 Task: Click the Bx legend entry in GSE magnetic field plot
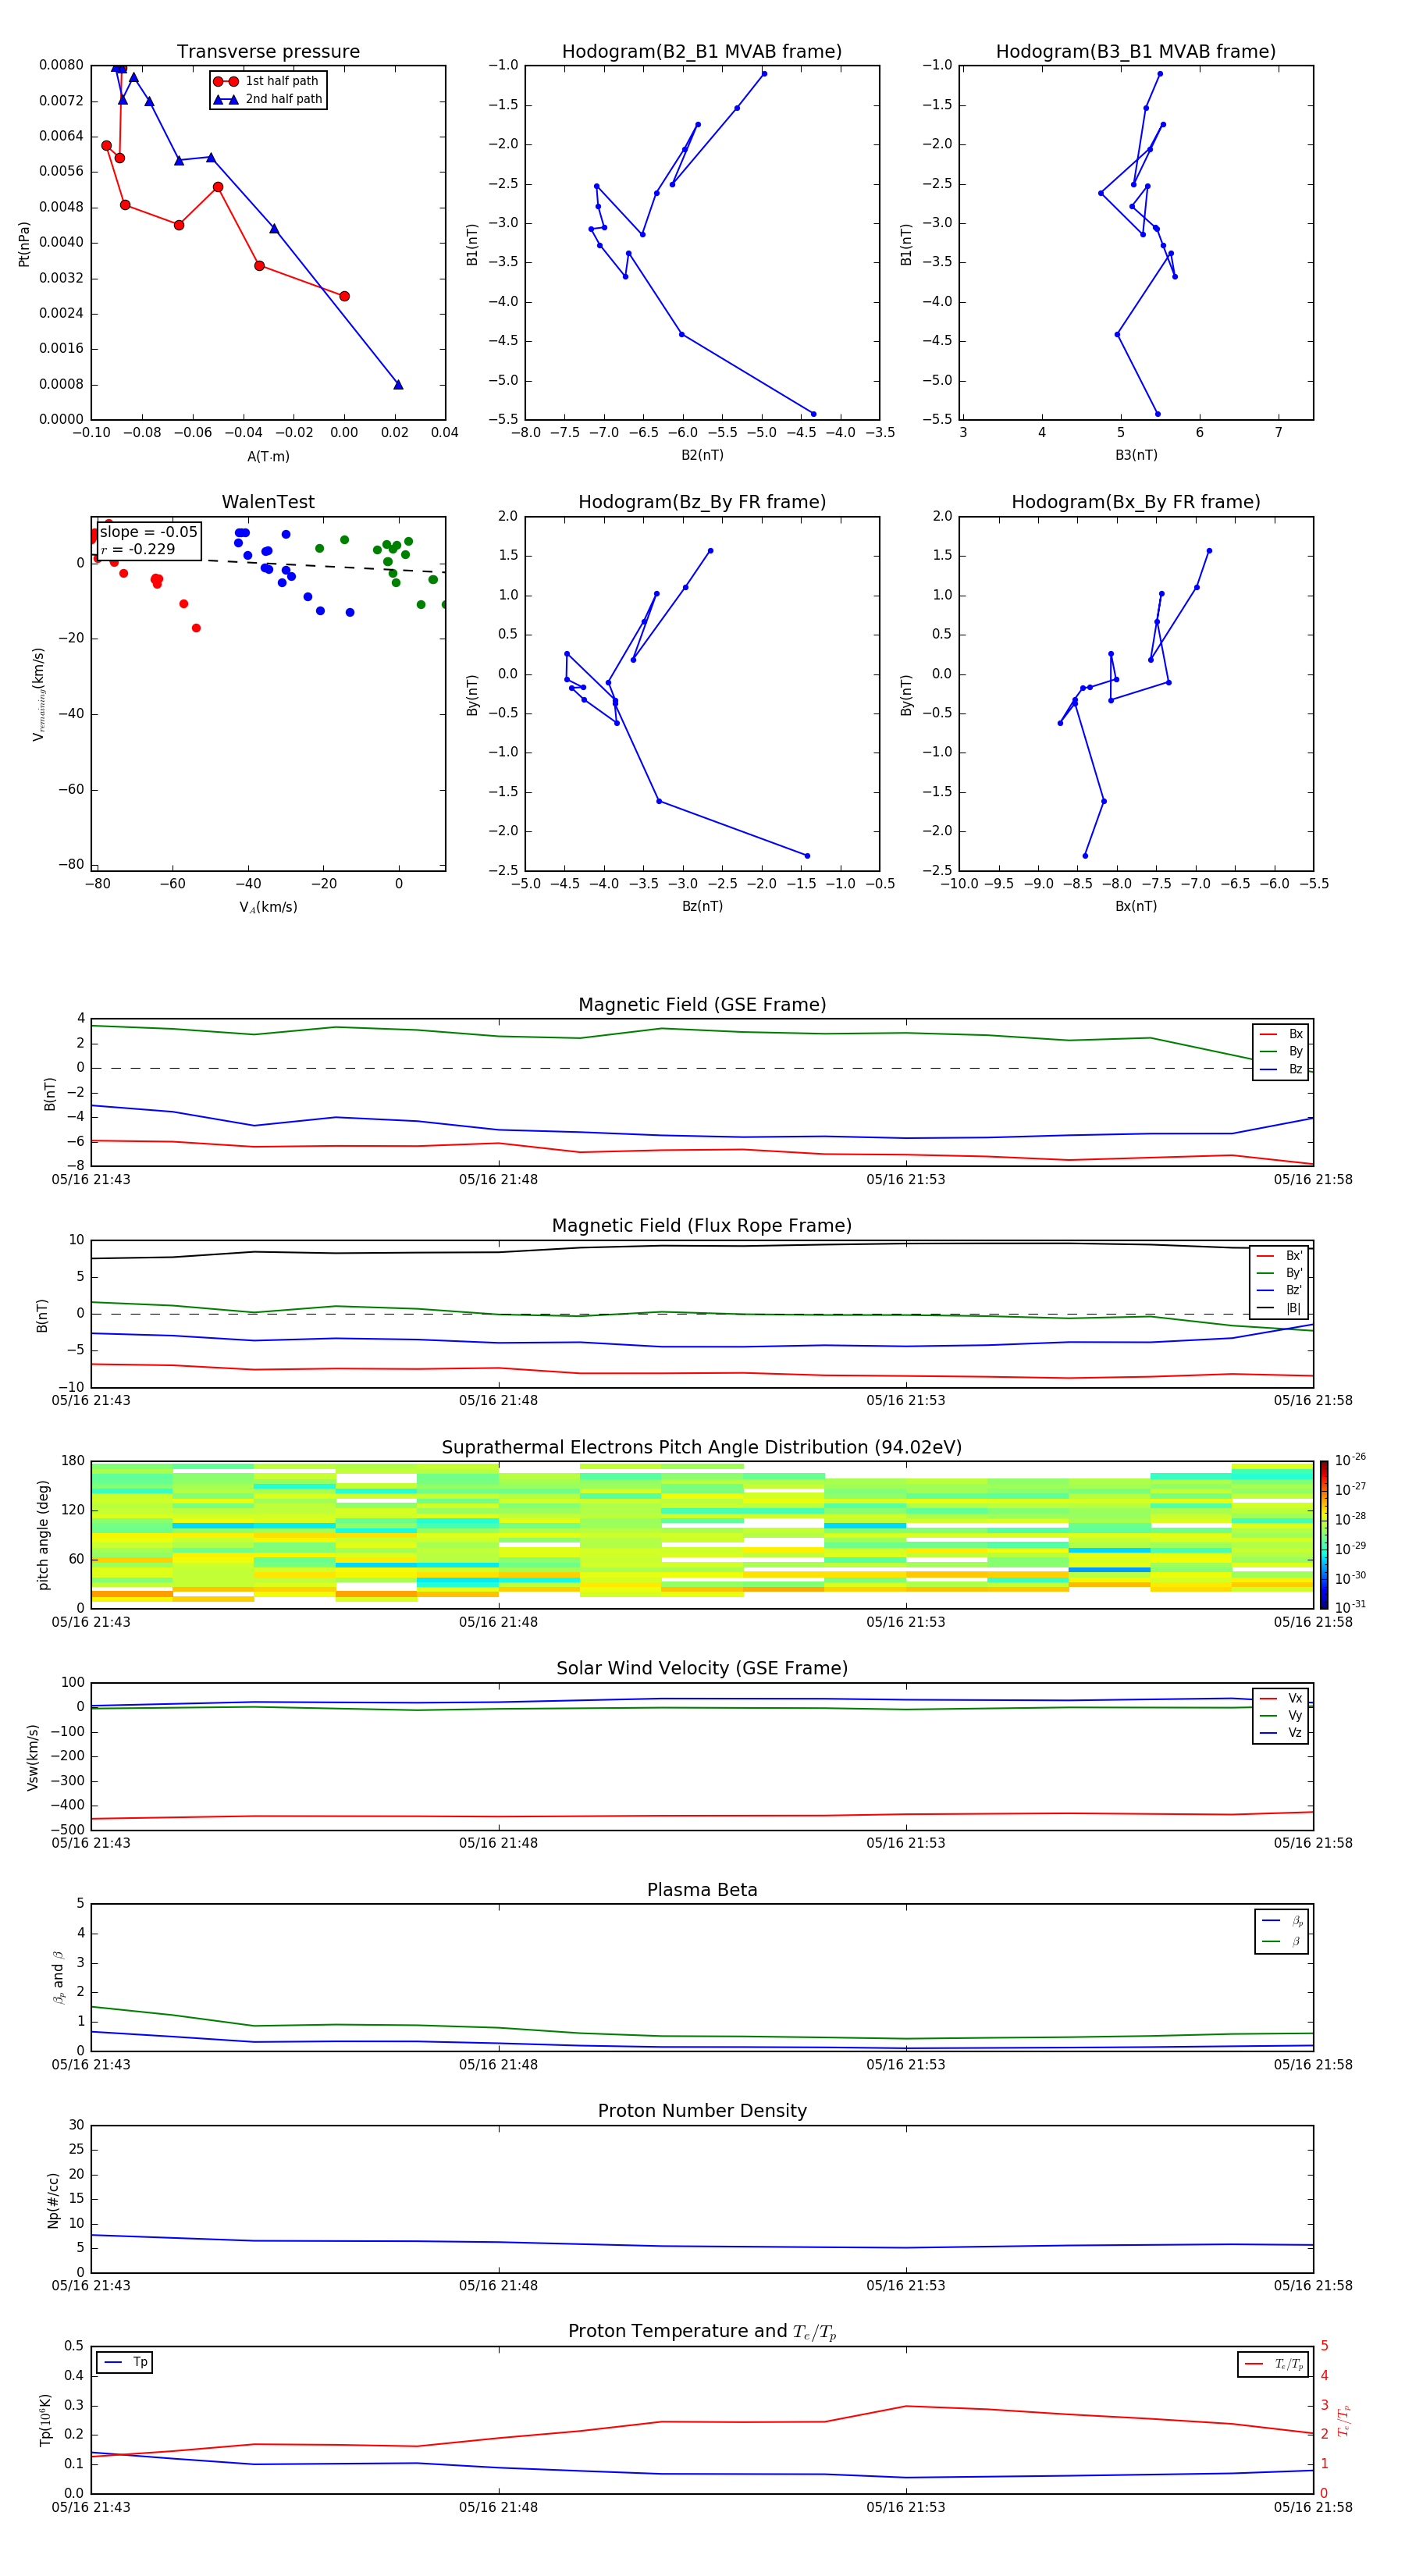(x=1281, y=1034)
